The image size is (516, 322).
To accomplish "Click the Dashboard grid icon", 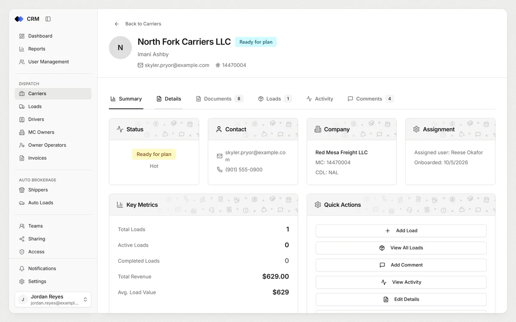I will 22,36.
